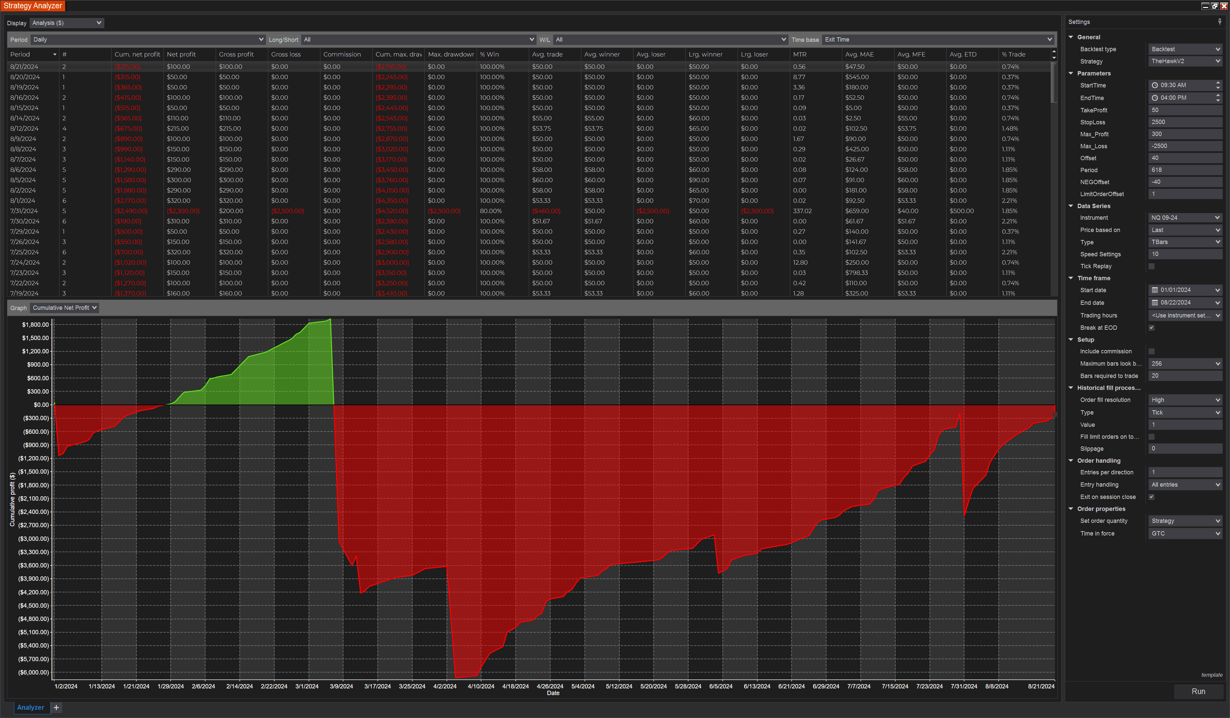Image resolution: width=1230 pixels, height=718 pixels.
Task: Collapse the Setup section
Action: click(1071, 340)
